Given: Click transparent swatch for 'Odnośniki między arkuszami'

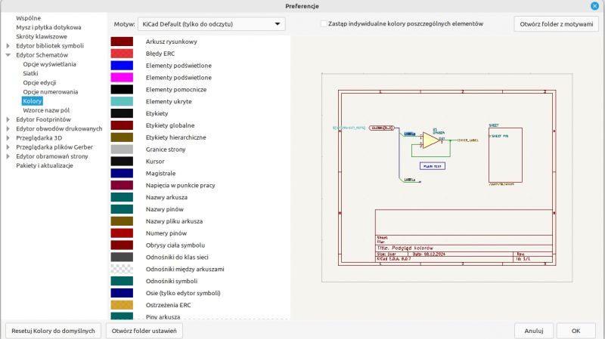Looking at the screenshot, I should click(122, 269).
